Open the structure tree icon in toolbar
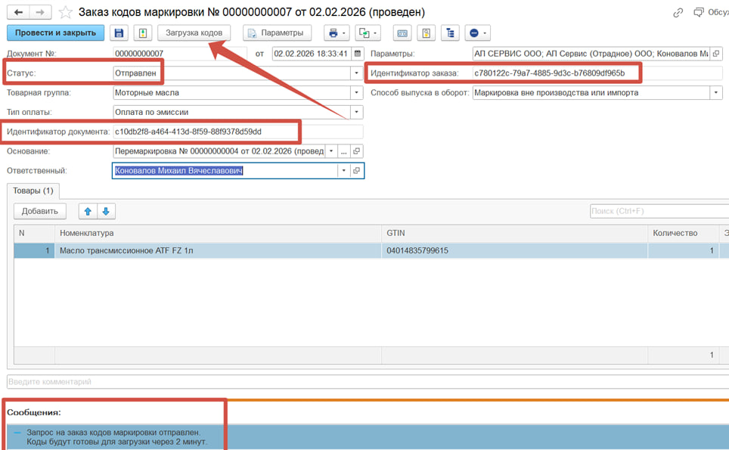This screenshot has width=729, height=450. 451,33
